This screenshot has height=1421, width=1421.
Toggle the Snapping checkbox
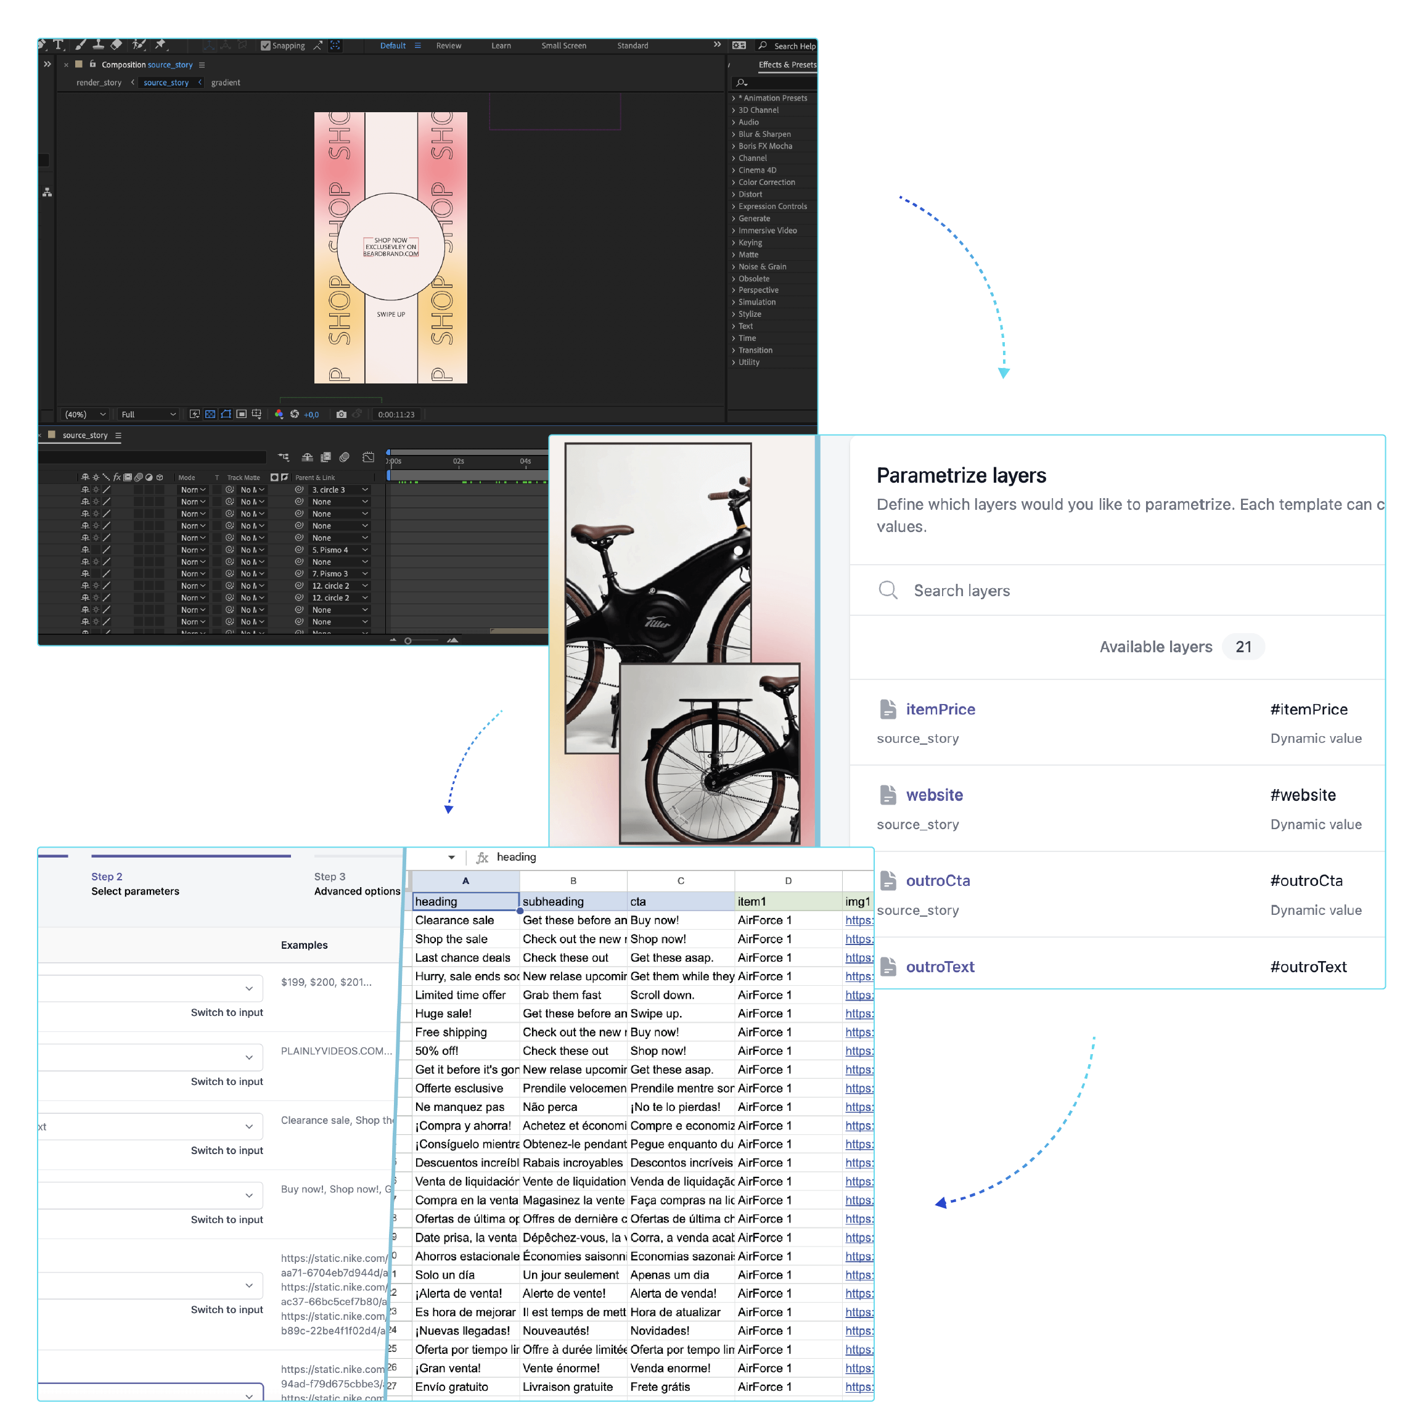pyautogui.click(x=266, y=46)
